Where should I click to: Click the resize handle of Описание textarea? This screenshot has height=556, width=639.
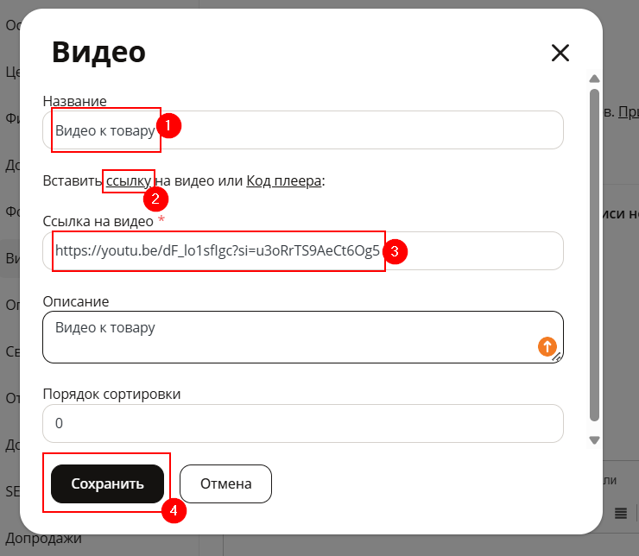(557, 357)
